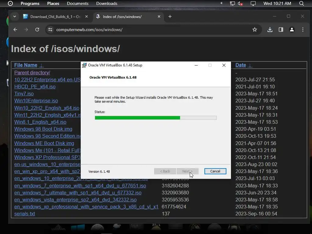Reload the current page

coord(37,30)
